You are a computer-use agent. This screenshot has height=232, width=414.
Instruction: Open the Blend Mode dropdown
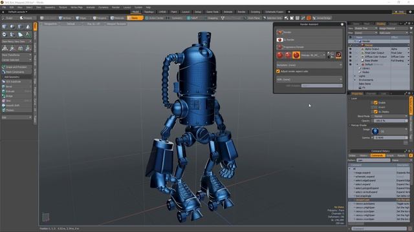point(389,116)
